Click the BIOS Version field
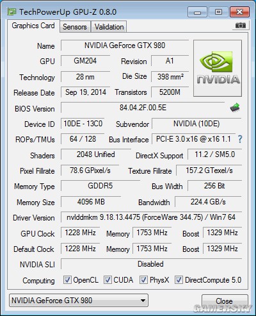Screen dimensions: 256x316 click(x=143, y=108)
